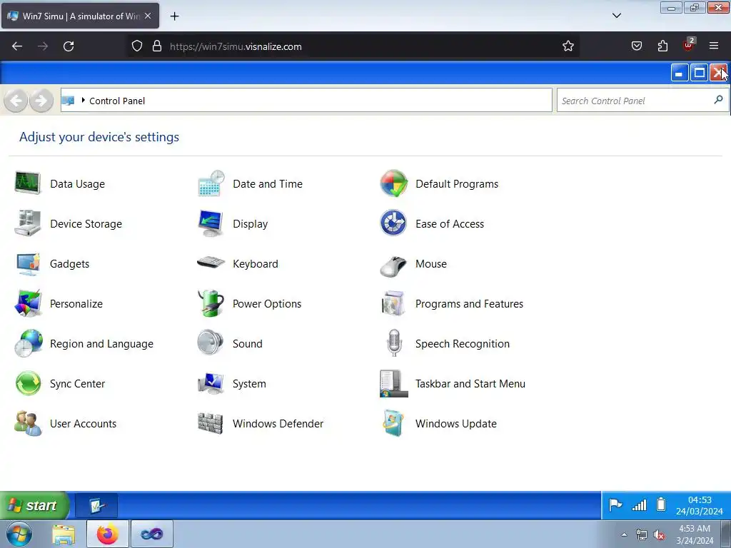The width and height of the screenshot is (731, 548).
Task: Bookmark this page with the star
Action: click(568, 46)
